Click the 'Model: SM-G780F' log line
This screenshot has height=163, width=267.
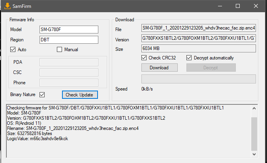coord(24,113)
